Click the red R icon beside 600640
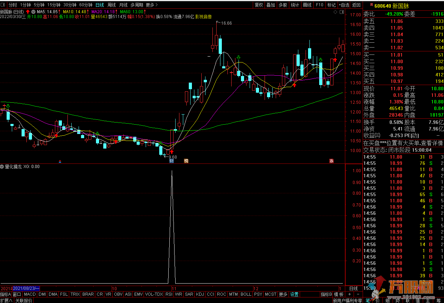The width and height of the screenshot is (444, 303). [371, 5]
